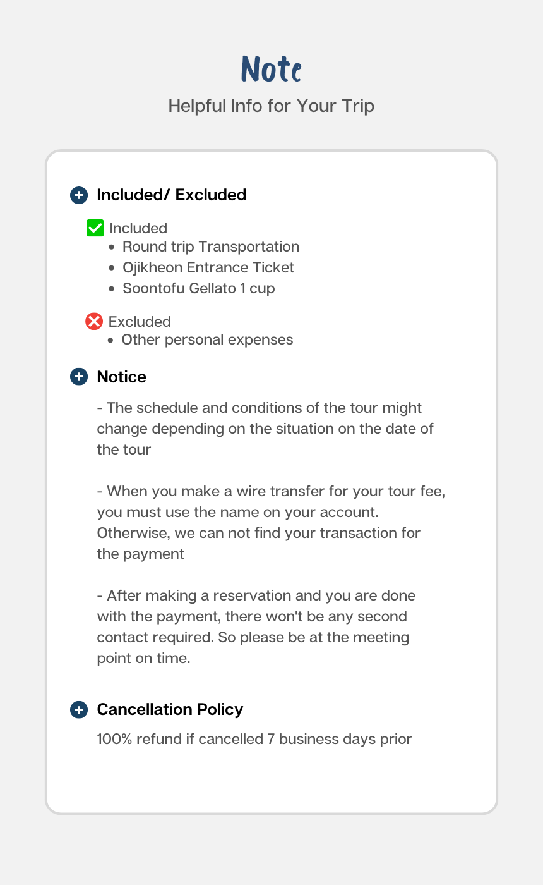Click the plus icon beside Included/ Excluded

(x=78, y=195)
